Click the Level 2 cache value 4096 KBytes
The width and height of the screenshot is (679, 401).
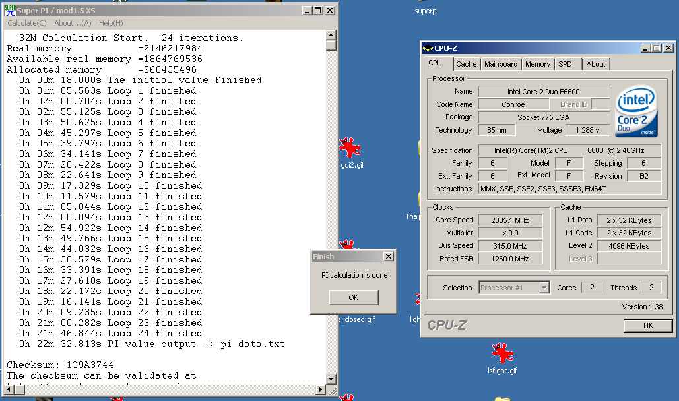(x=629, y=246)
